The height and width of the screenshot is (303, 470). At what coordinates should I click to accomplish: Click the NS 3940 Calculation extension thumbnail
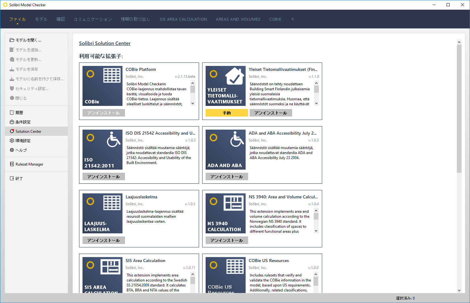[226, 213]
